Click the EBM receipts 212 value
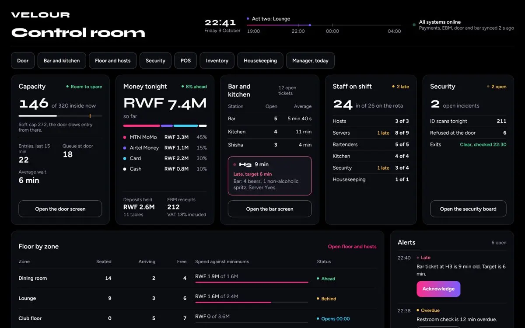This screenshot has height=328, width=525. click(x=174, y=207)
